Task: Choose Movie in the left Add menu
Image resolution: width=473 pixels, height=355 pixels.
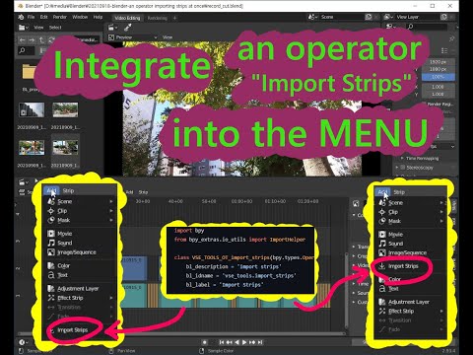Action: (x=80, y=234)
